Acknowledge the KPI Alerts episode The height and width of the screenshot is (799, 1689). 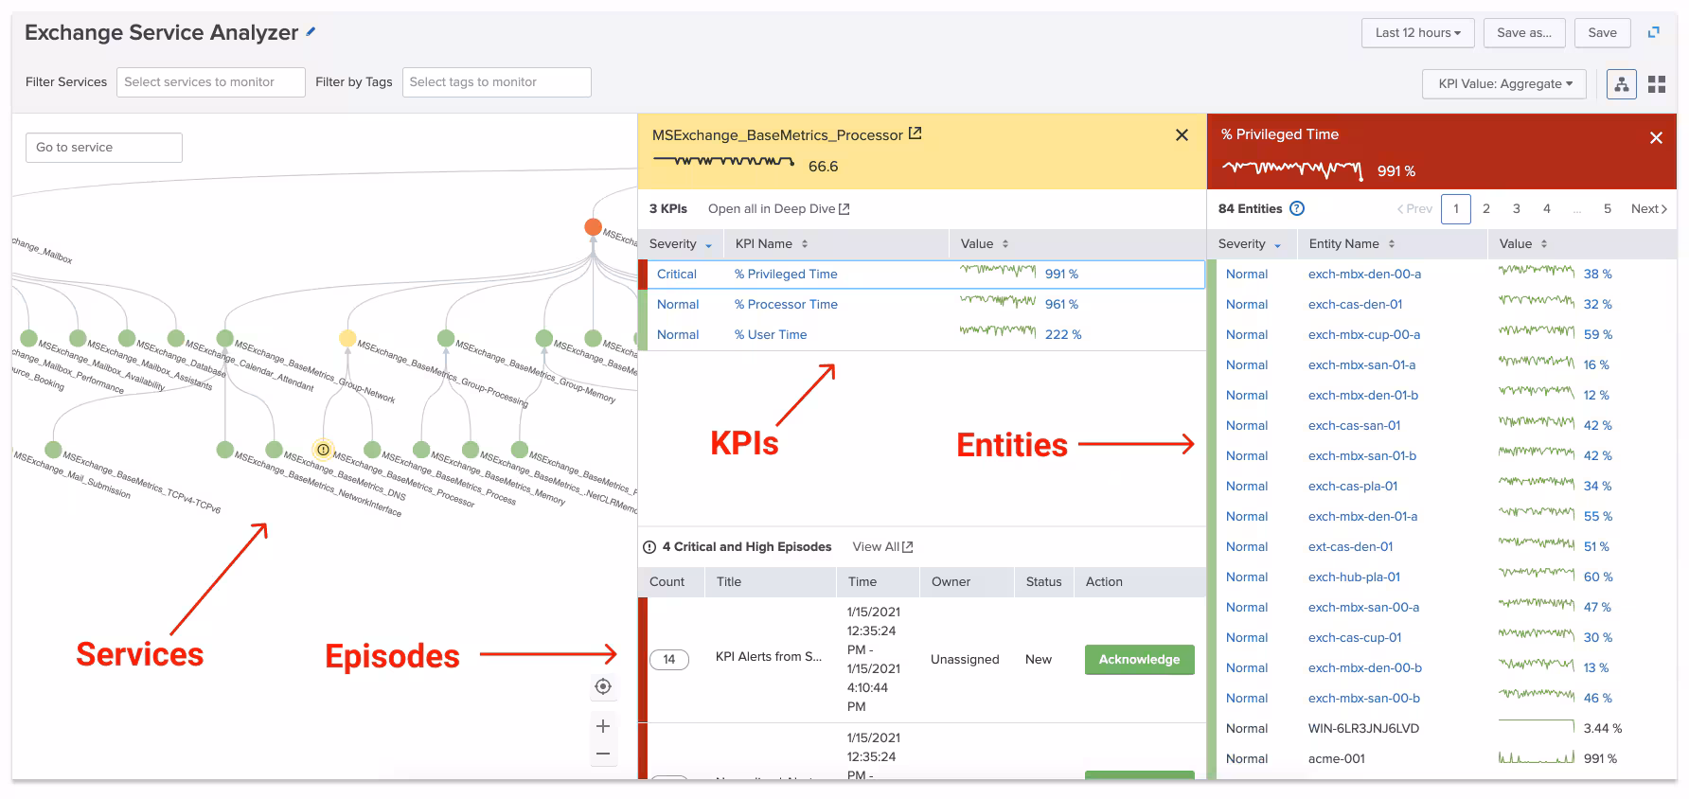[x=1139, y=659]
